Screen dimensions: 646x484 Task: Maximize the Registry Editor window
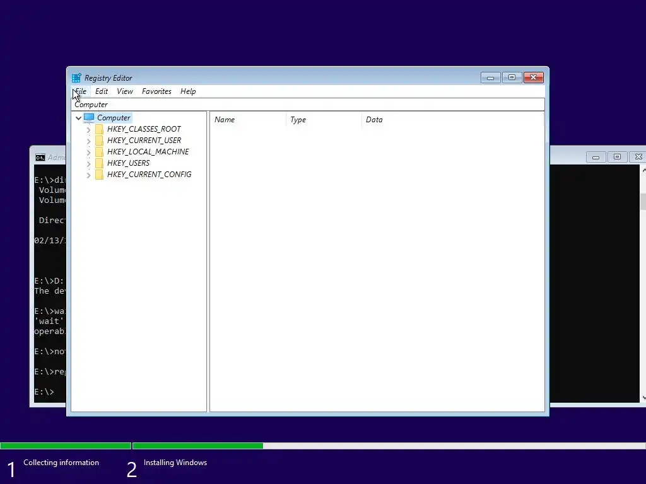[x=512, y=78]
